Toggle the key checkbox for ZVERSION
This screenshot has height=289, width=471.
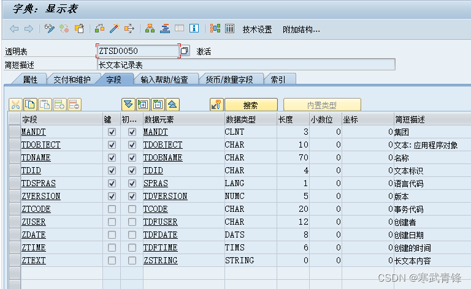tap(112, 196)
